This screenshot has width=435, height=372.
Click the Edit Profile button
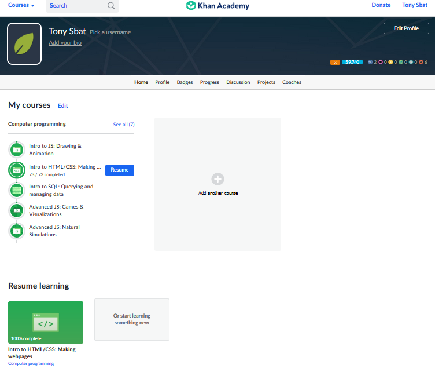click(406, 28)
